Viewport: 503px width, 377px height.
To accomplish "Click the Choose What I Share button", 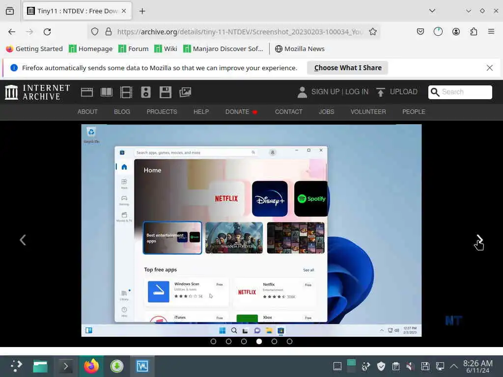I will coord(348,68).
